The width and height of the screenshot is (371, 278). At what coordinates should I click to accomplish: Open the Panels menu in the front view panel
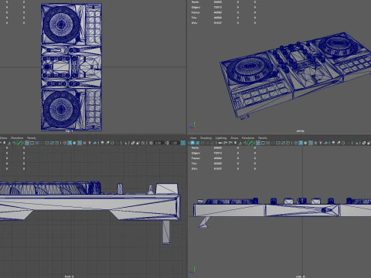pos(32,138)
